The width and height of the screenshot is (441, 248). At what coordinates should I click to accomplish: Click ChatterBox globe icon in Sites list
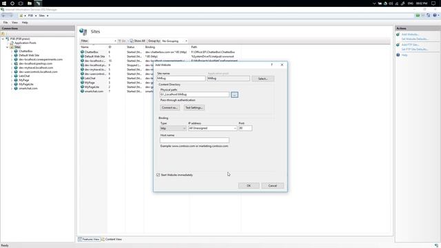point(82,52)
